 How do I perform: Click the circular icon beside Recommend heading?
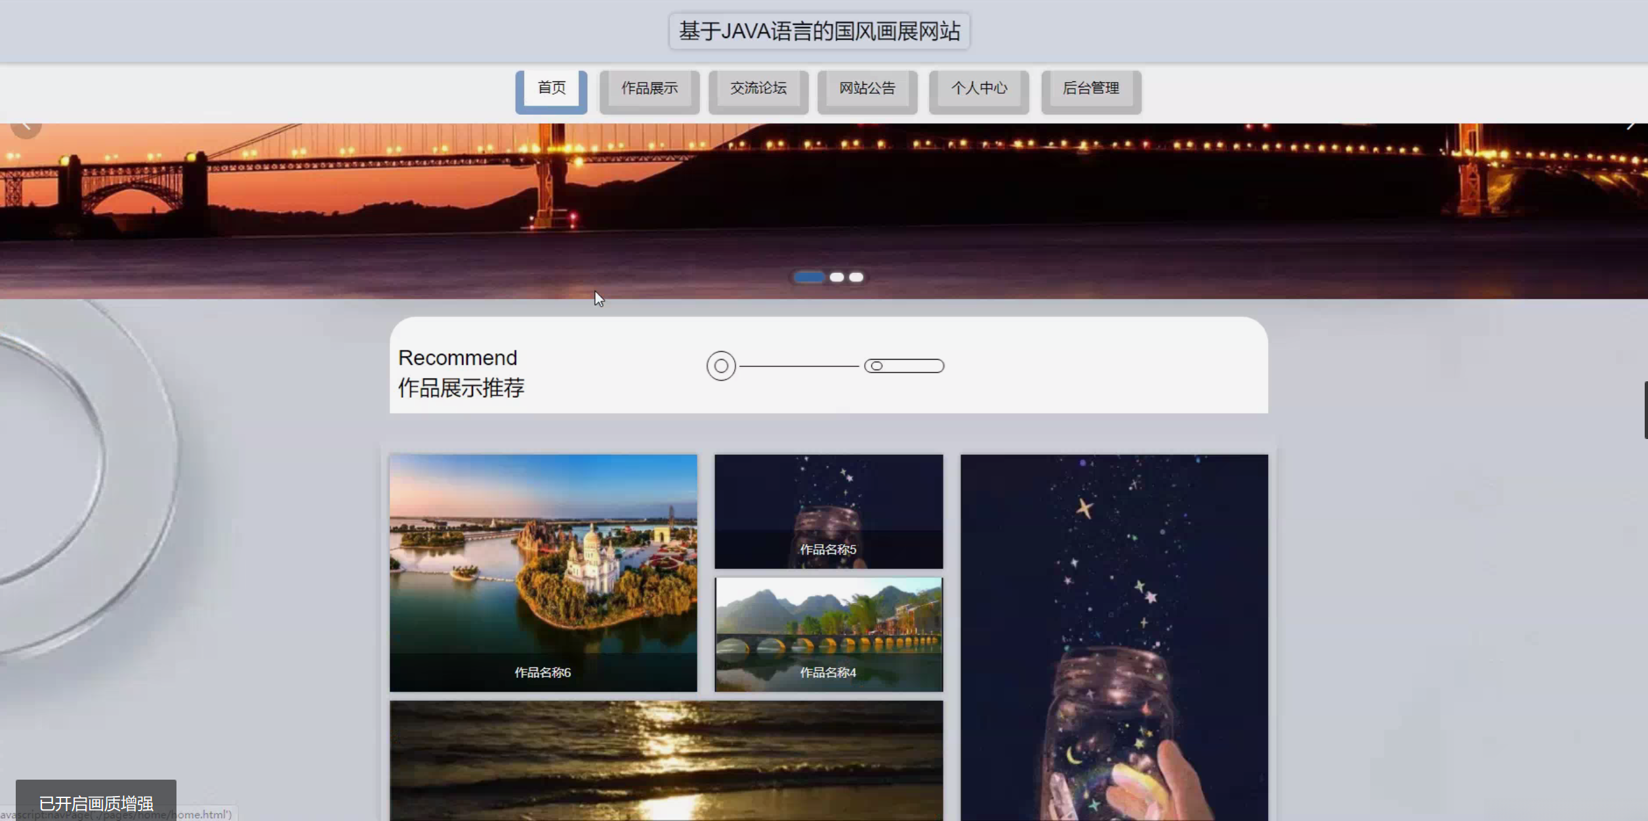[721, 366]
